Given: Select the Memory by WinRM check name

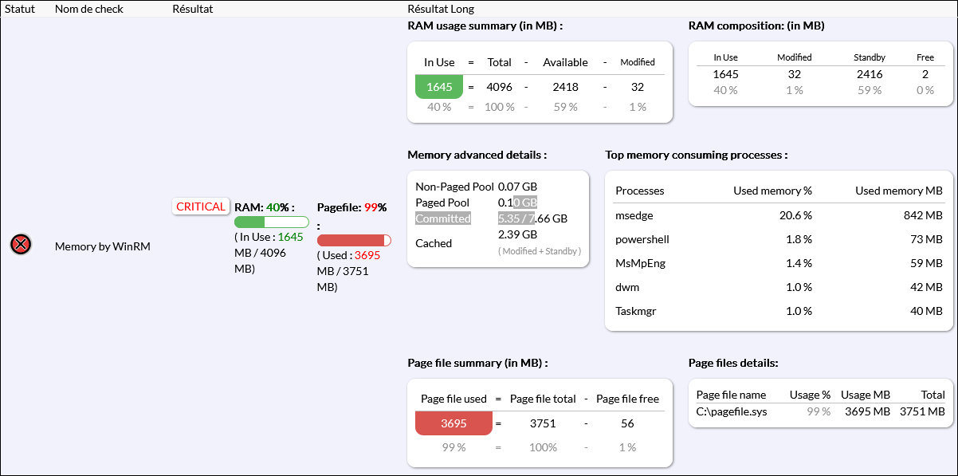Looking at the screenshot, I should point(102,246).
